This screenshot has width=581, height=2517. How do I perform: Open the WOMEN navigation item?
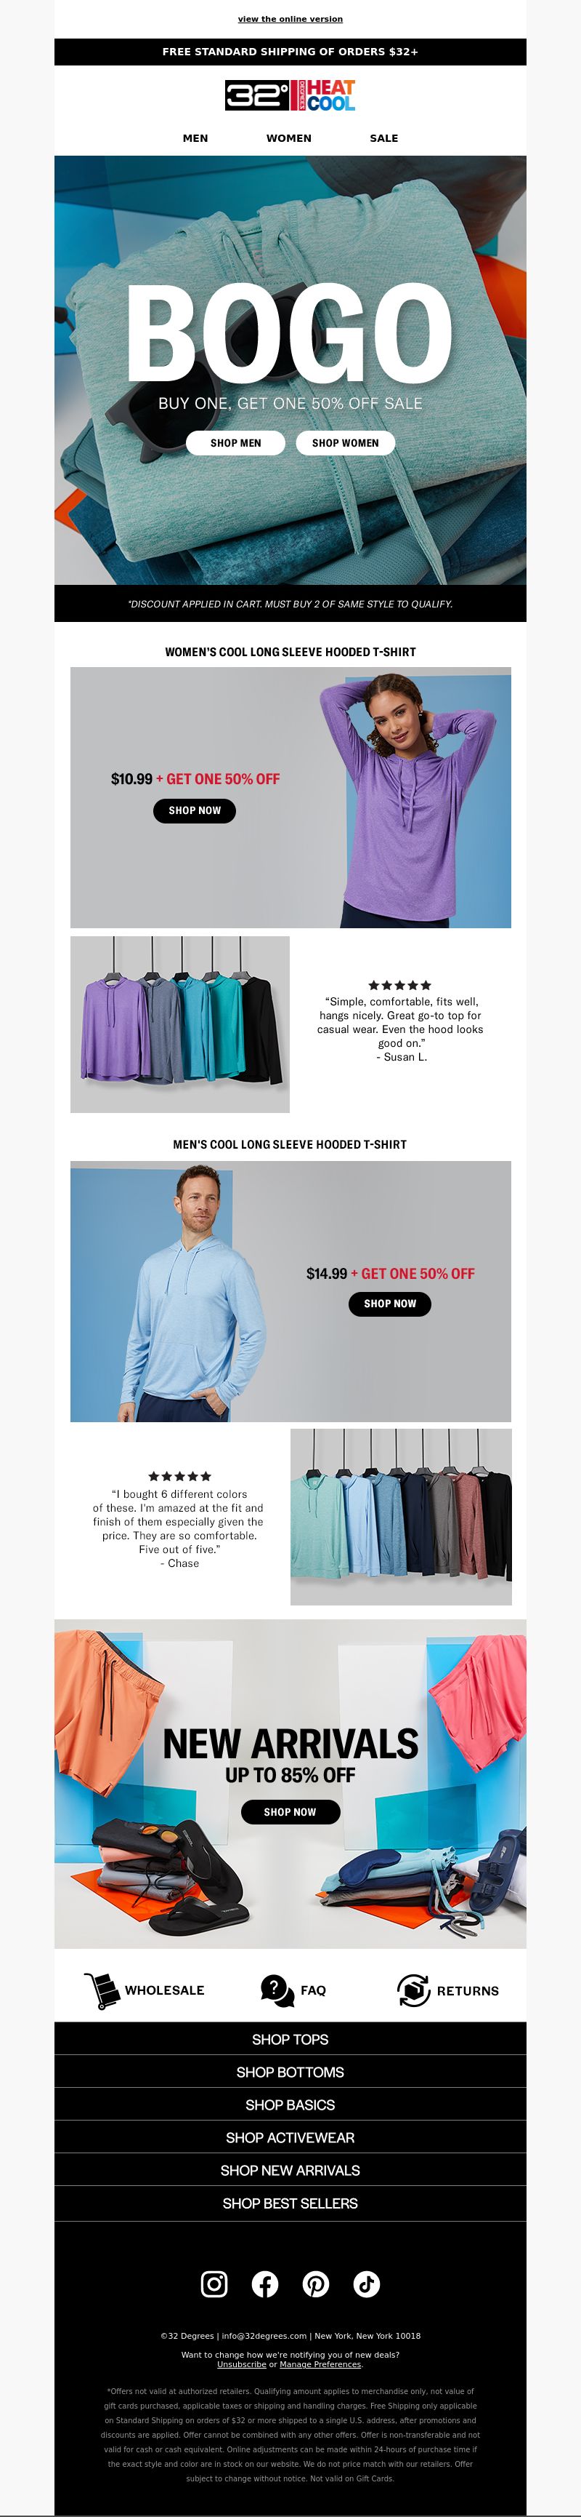click(x=290, y=137)
